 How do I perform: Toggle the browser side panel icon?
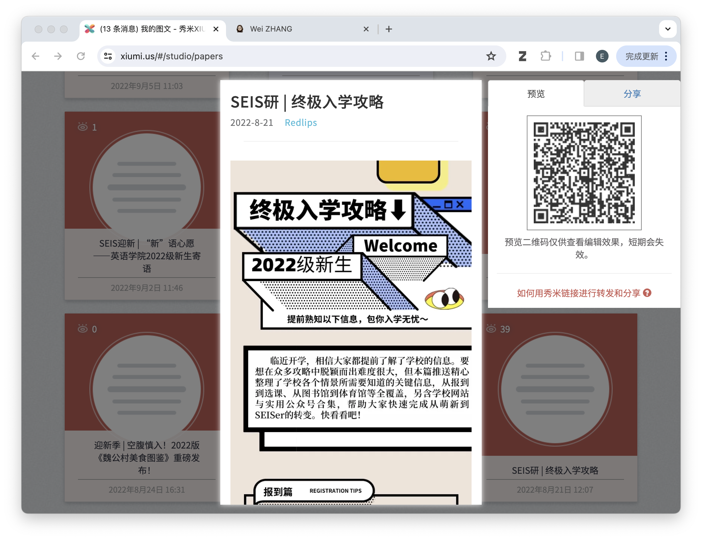click(579, 56)
